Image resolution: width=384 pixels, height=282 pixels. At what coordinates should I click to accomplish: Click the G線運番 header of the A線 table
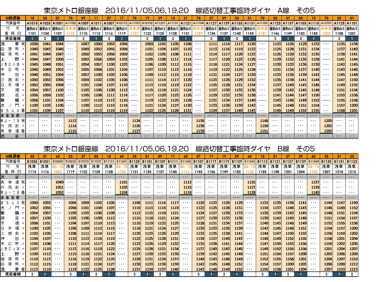(x=13, y=18)
